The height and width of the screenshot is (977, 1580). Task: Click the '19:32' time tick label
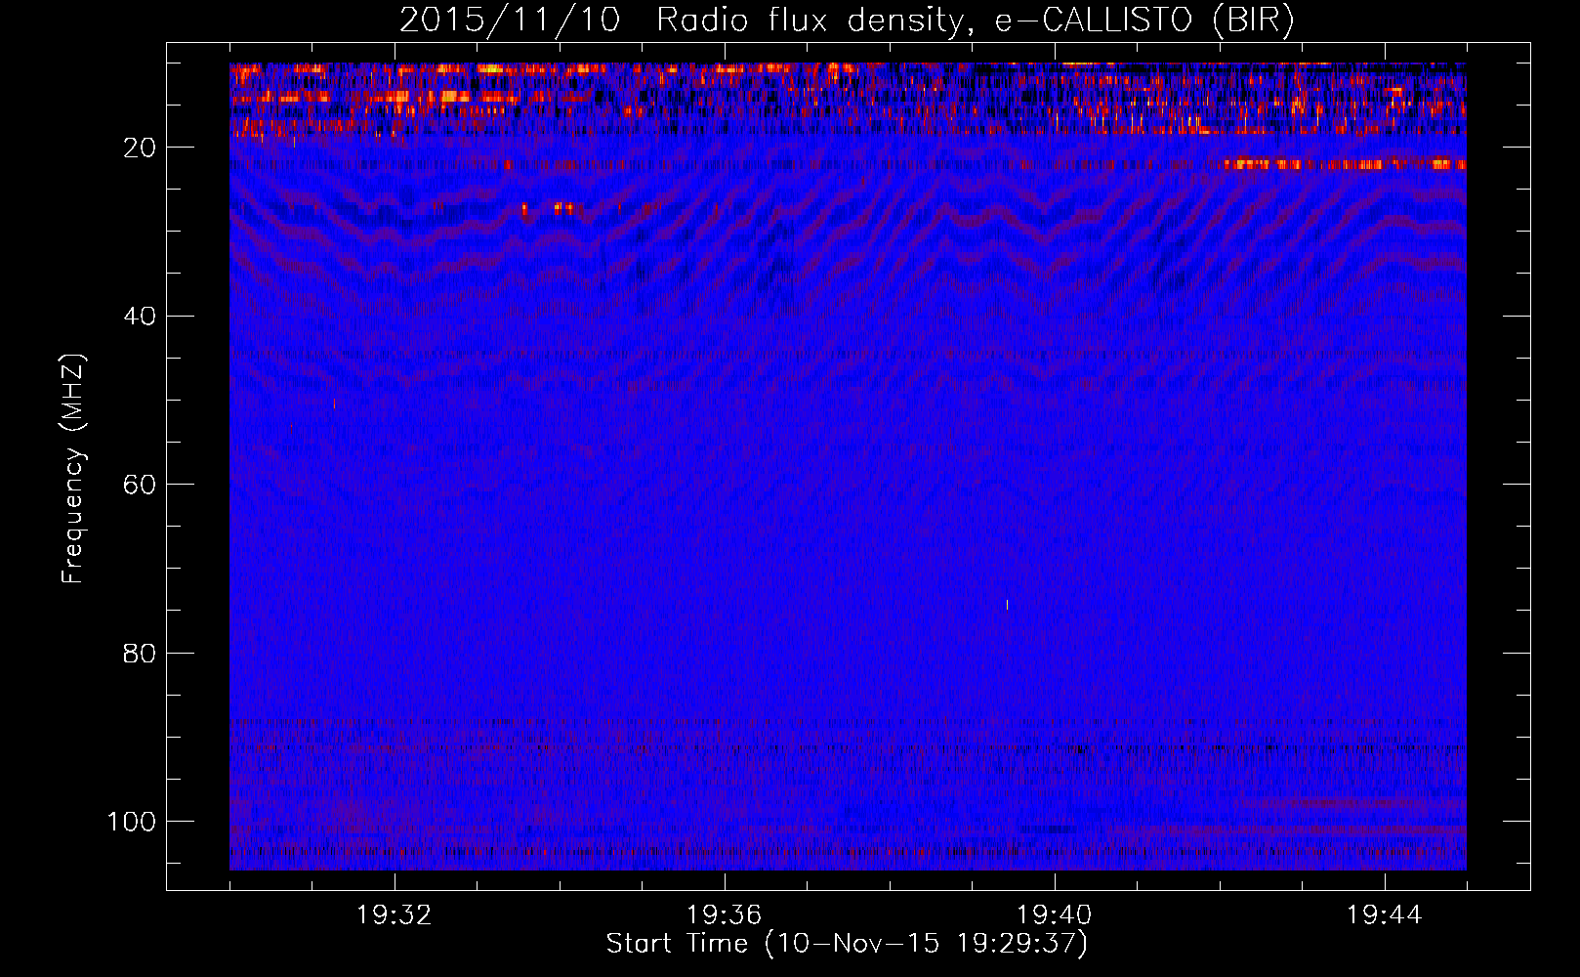395,915
